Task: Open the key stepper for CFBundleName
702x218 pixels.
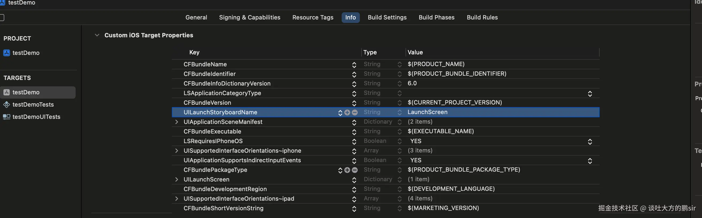Action: coord(354,65)
